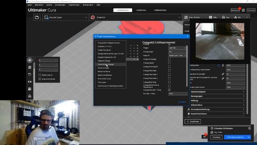
Task: Switch to the Überwachen tab
Action: point(160,10)
